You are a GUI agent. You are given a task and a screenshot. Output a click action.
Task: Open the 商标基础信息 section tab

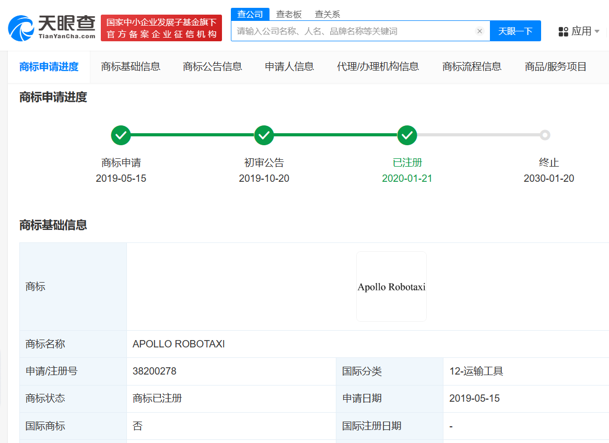click(131, 67)
